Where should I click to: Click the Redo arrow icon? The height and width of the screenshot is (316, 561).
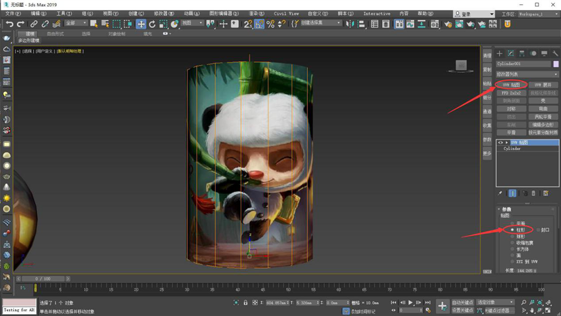pos(21,24)
